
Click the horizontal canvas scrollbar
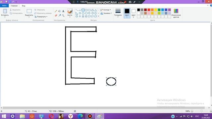click(x=104, y=108)
